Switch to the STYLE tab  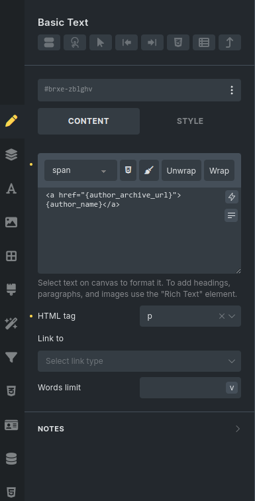[190, 121]
